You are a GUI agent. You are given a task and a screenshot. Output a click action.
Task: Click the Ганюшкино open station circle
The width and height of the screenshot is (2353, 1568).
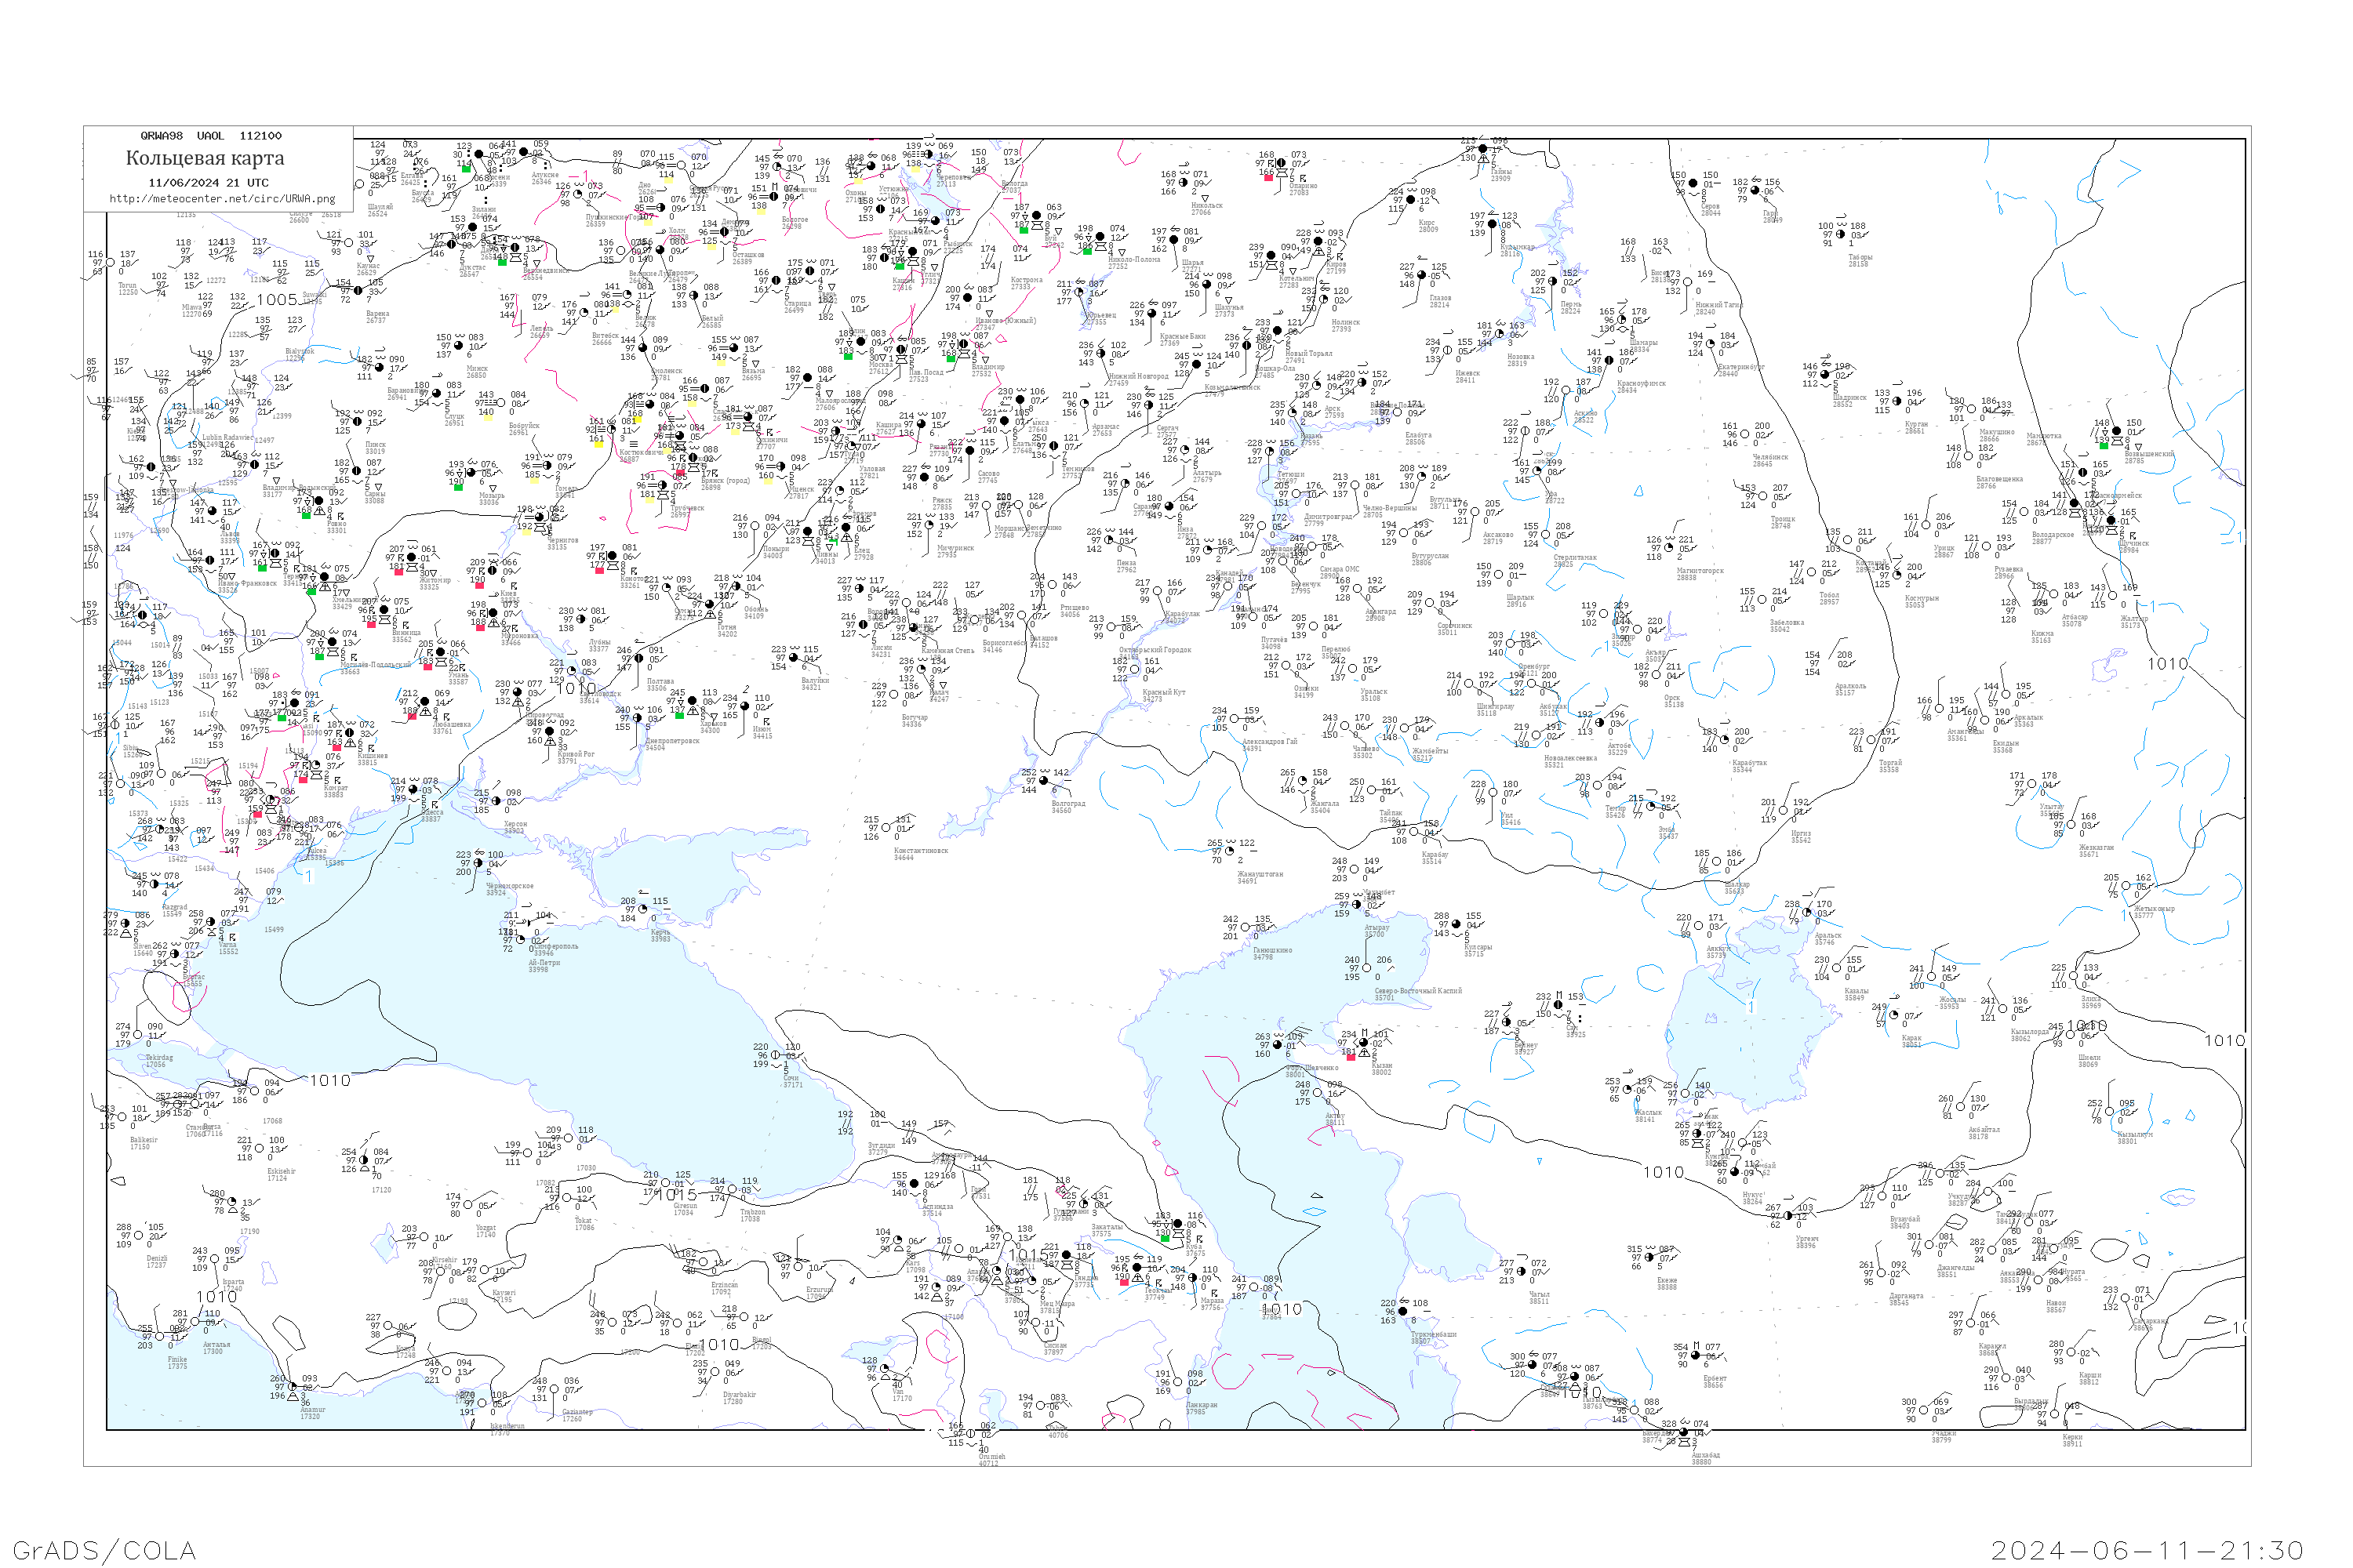pos(1246,928)
